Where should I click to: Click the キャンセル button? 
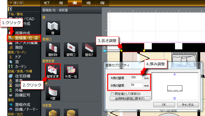[188, 105]
